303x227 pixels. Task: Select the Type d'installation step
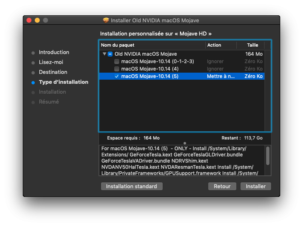[x=64, y=82]
